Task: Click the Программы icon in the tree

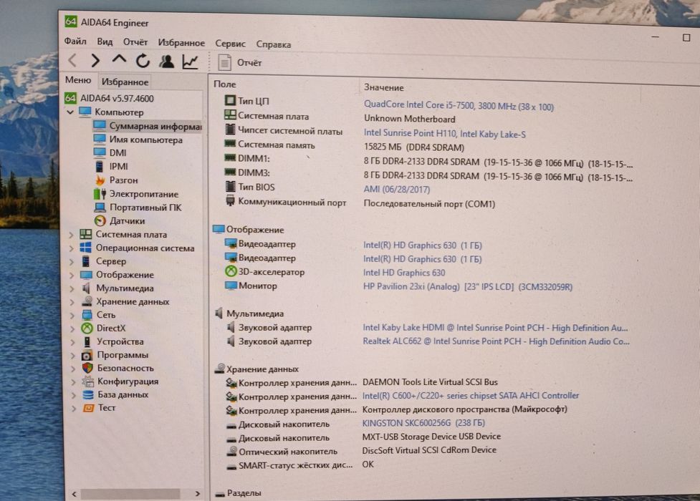Action: [x=87, y=355]
